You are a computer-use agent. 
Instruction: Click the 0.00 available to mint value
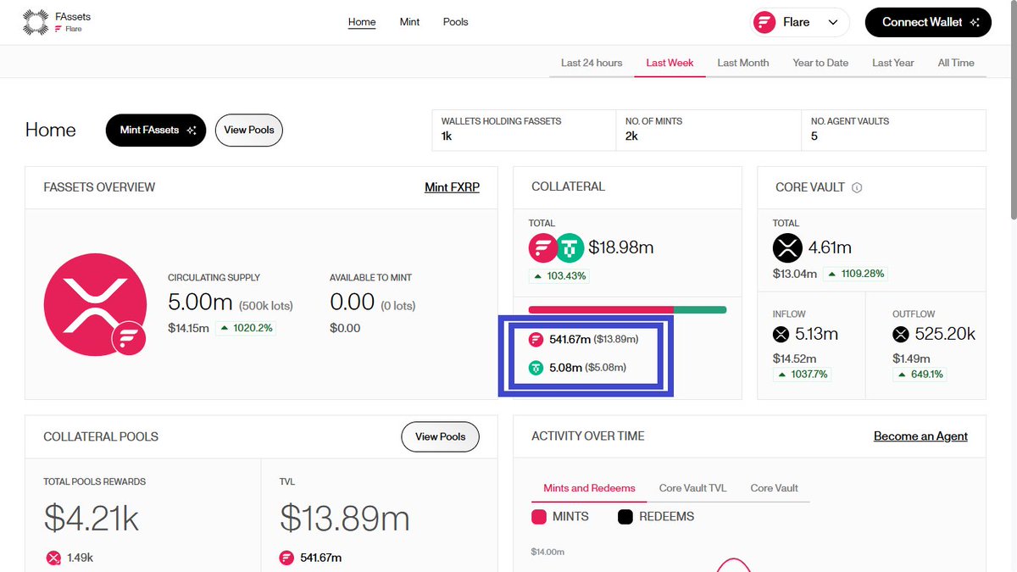(x=353, y=303)
